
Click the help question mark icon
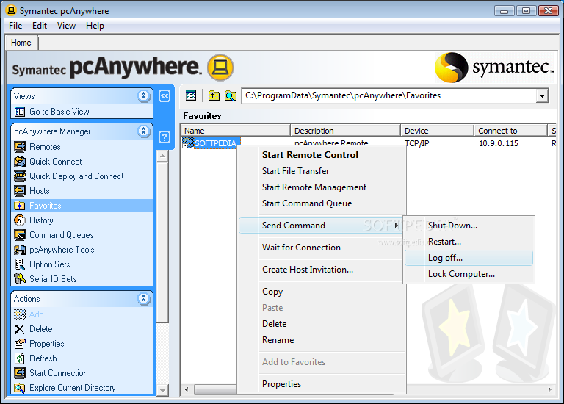(164, 137)
